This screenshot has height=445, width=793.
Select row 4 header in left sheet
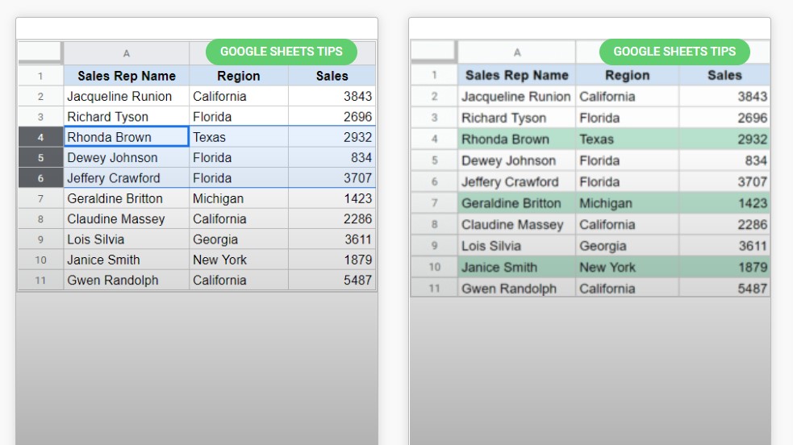[x=40, y=137]
